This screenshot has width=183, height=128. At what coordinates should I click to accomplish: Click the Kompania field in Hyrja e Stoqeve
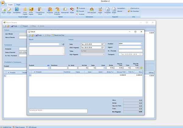tap(23, 49)
